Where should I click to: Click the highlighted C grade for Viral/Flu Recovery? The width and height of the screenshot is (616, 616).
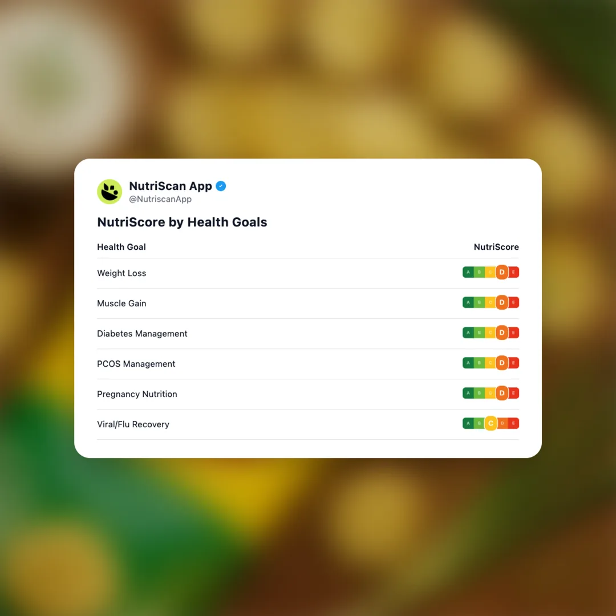(x=491, y=424)
